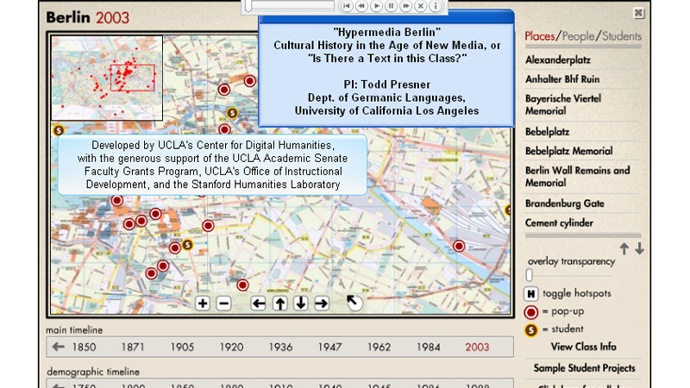The width and height of the screenshot is (690, 388).
Task: Zoom out the map with minus button
Action: point(223,304)
